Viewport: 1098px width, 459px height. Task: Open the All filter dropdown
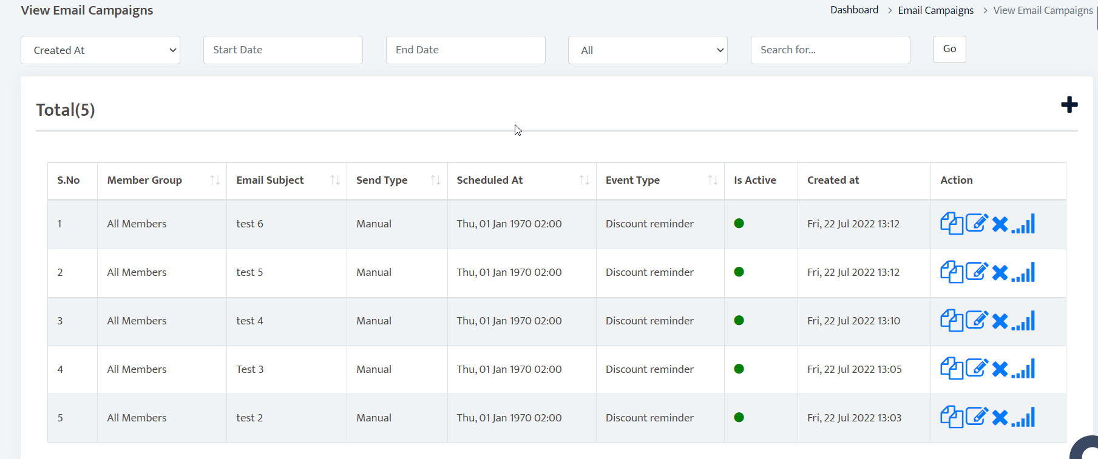pyautogui.click(x=648, y=50)
